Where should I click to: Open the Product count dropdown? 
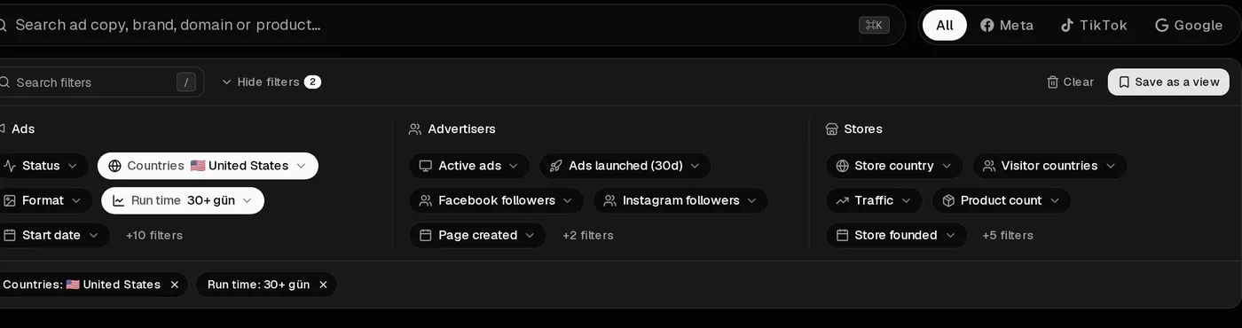tap(1001, 200)
